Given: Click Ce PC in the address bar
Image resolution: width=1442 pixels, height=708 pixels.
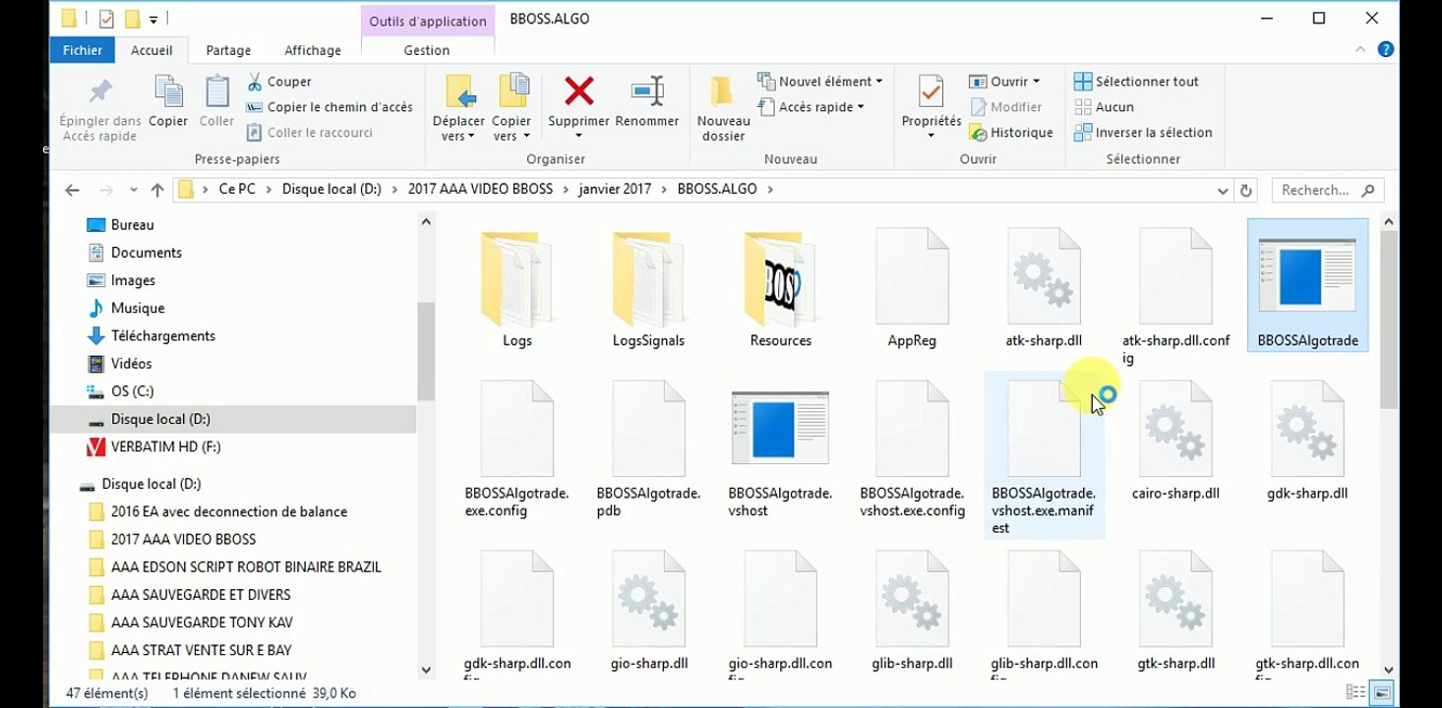Looking at the screenshot, I should pyautogui.click(x=237, y=189).
